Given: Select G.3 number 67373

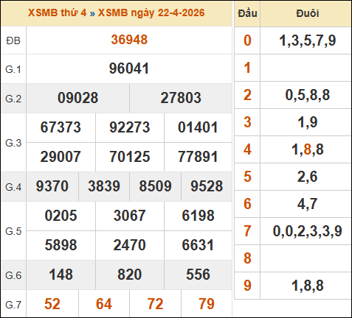Looking at the screenshot, I should [61, 127].
